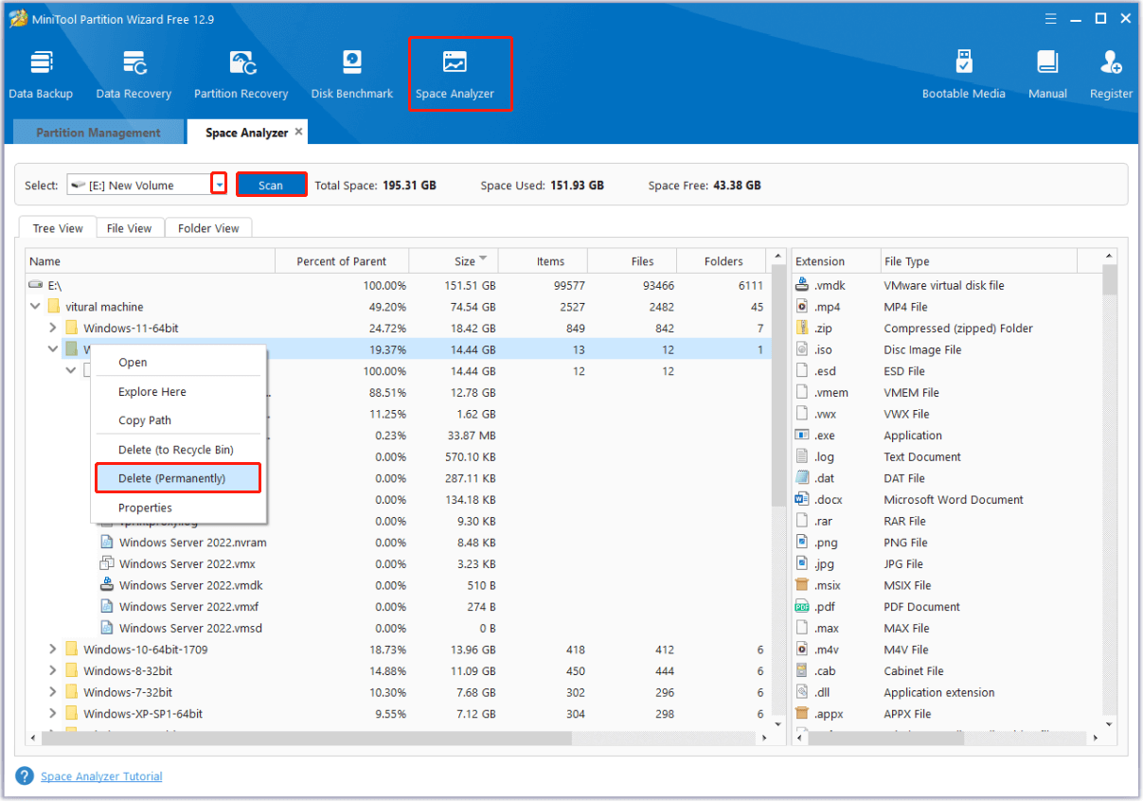Click the Space Analyzer toolbar icon
Image resolution: width=1143 pixels, height=802 pixels.
[x=455, y=74]
